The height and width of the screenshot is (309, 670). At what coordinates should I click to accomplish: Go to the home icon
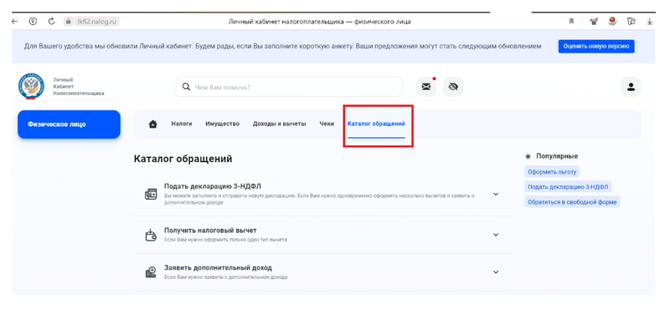(152, 124)
